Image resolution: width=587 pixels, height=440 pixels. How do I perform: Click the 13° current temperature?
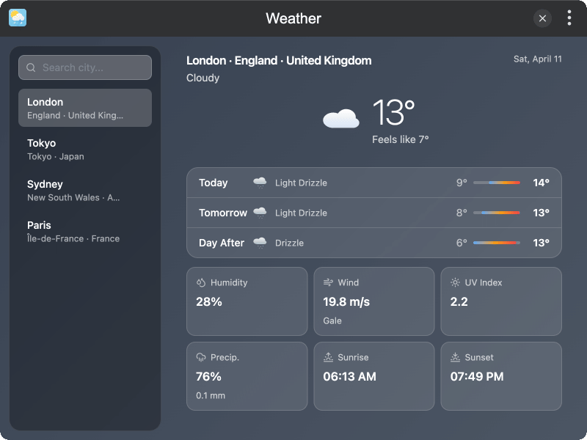point(393,112)
